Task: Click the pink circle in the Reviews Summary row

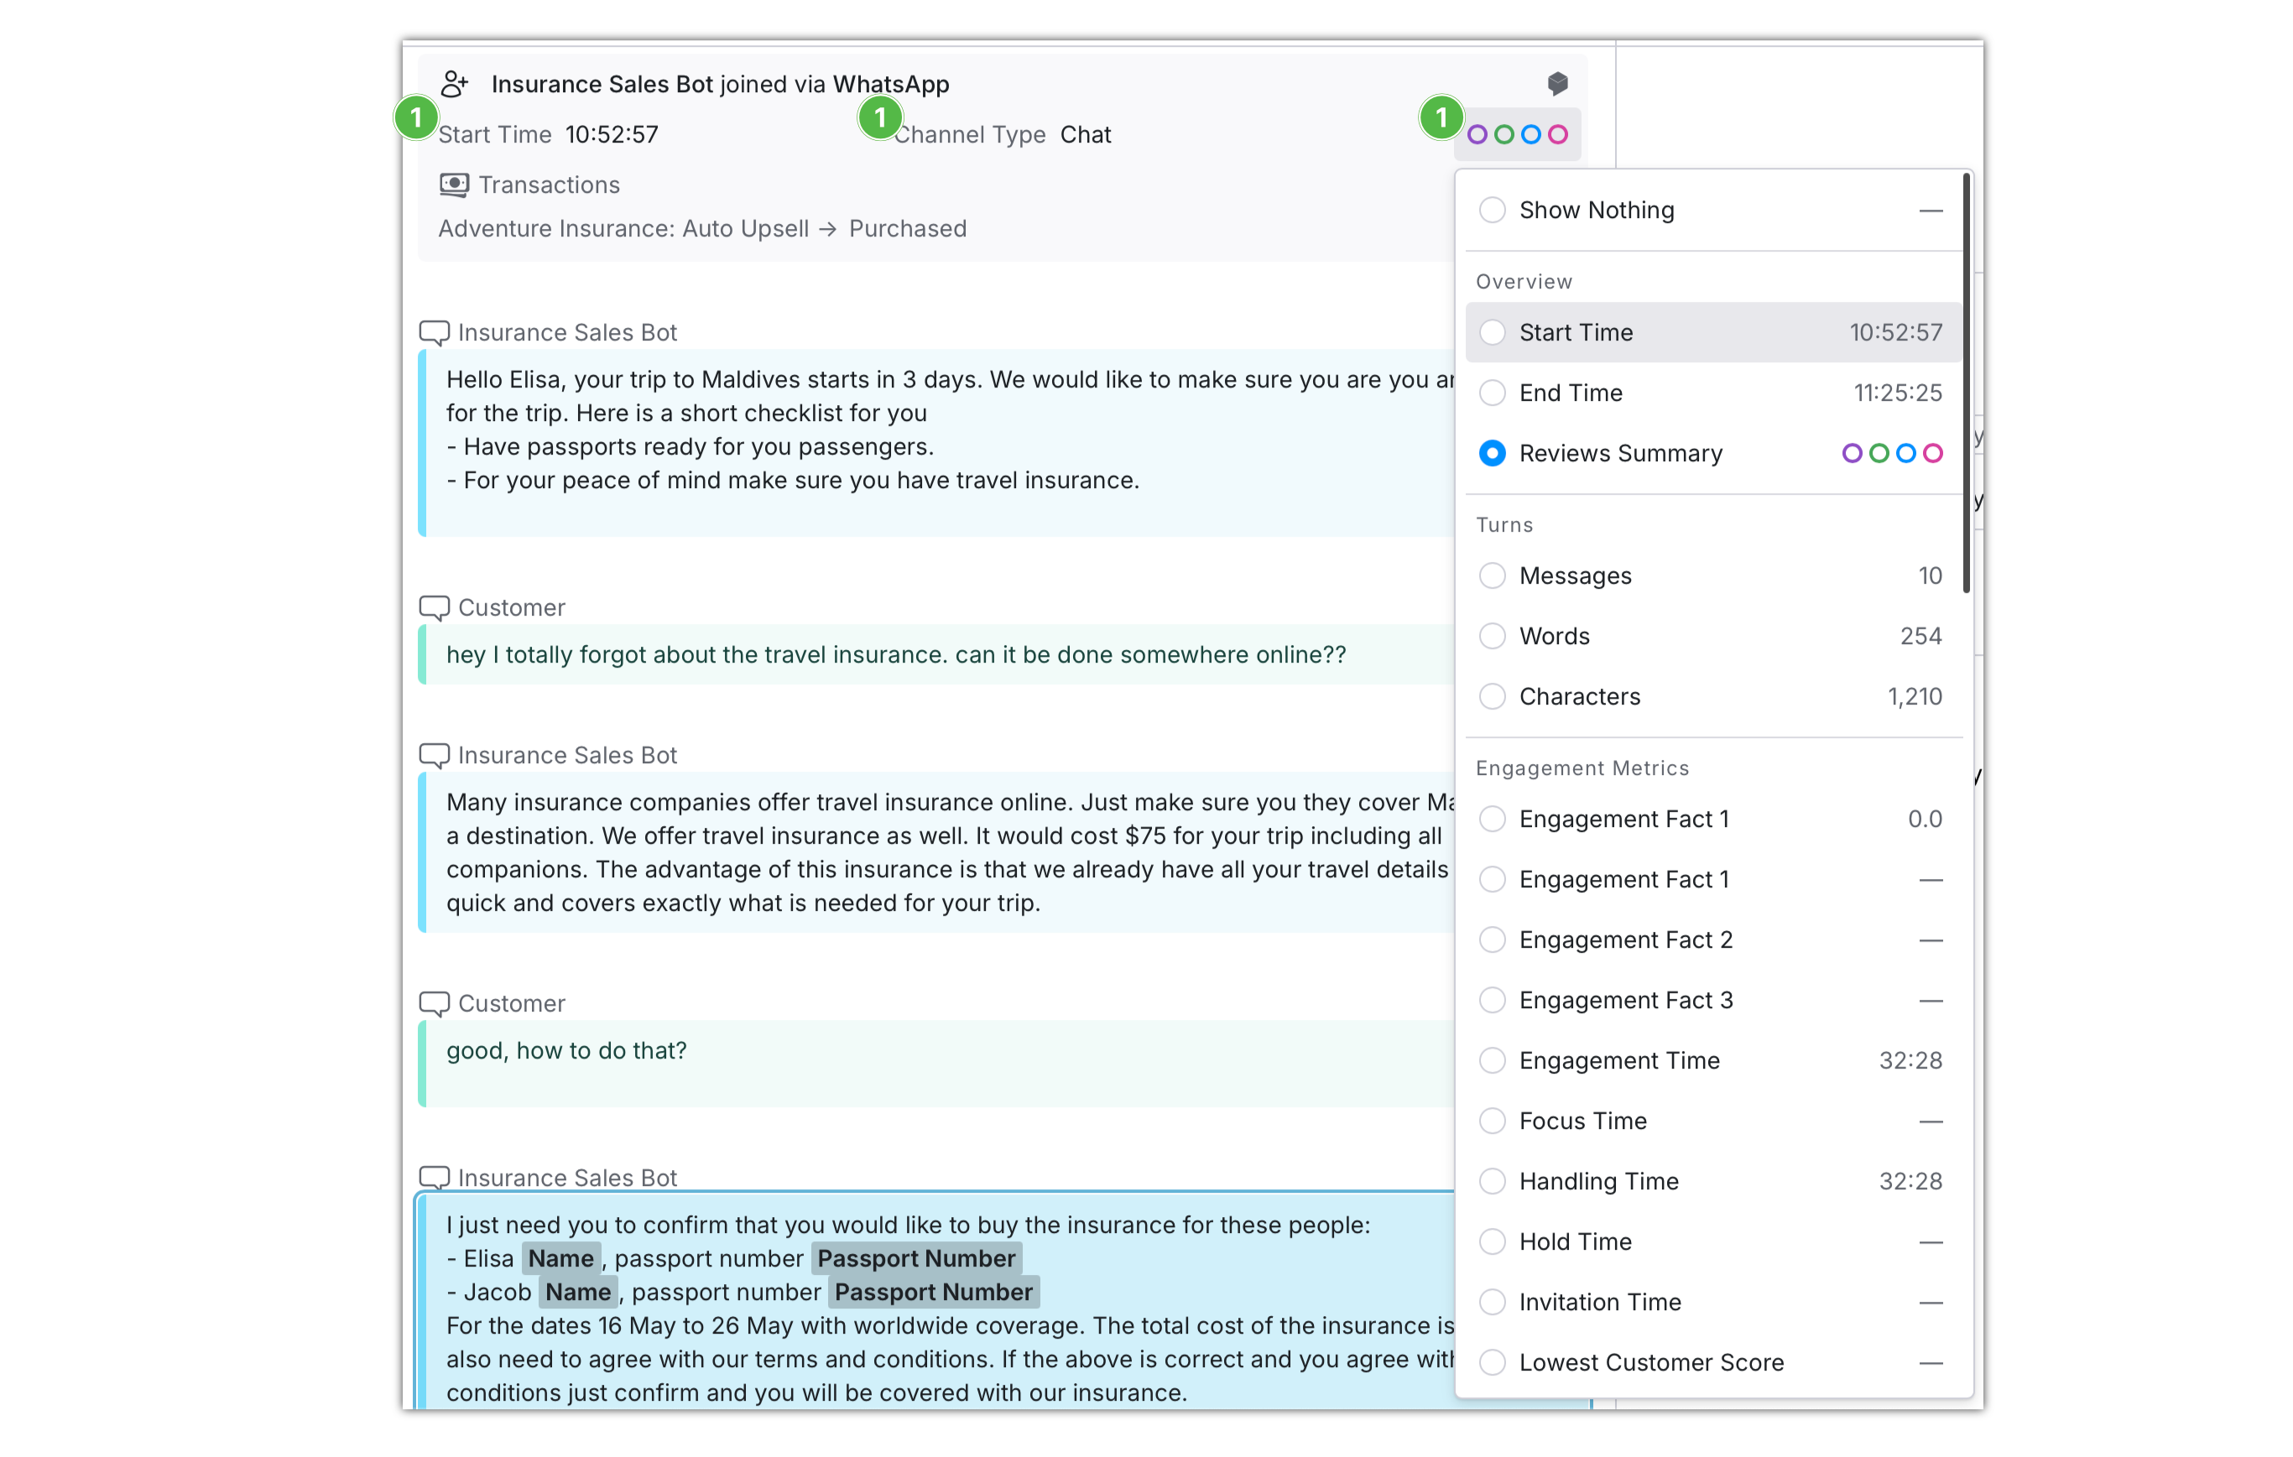Action: pos(1932,453)
